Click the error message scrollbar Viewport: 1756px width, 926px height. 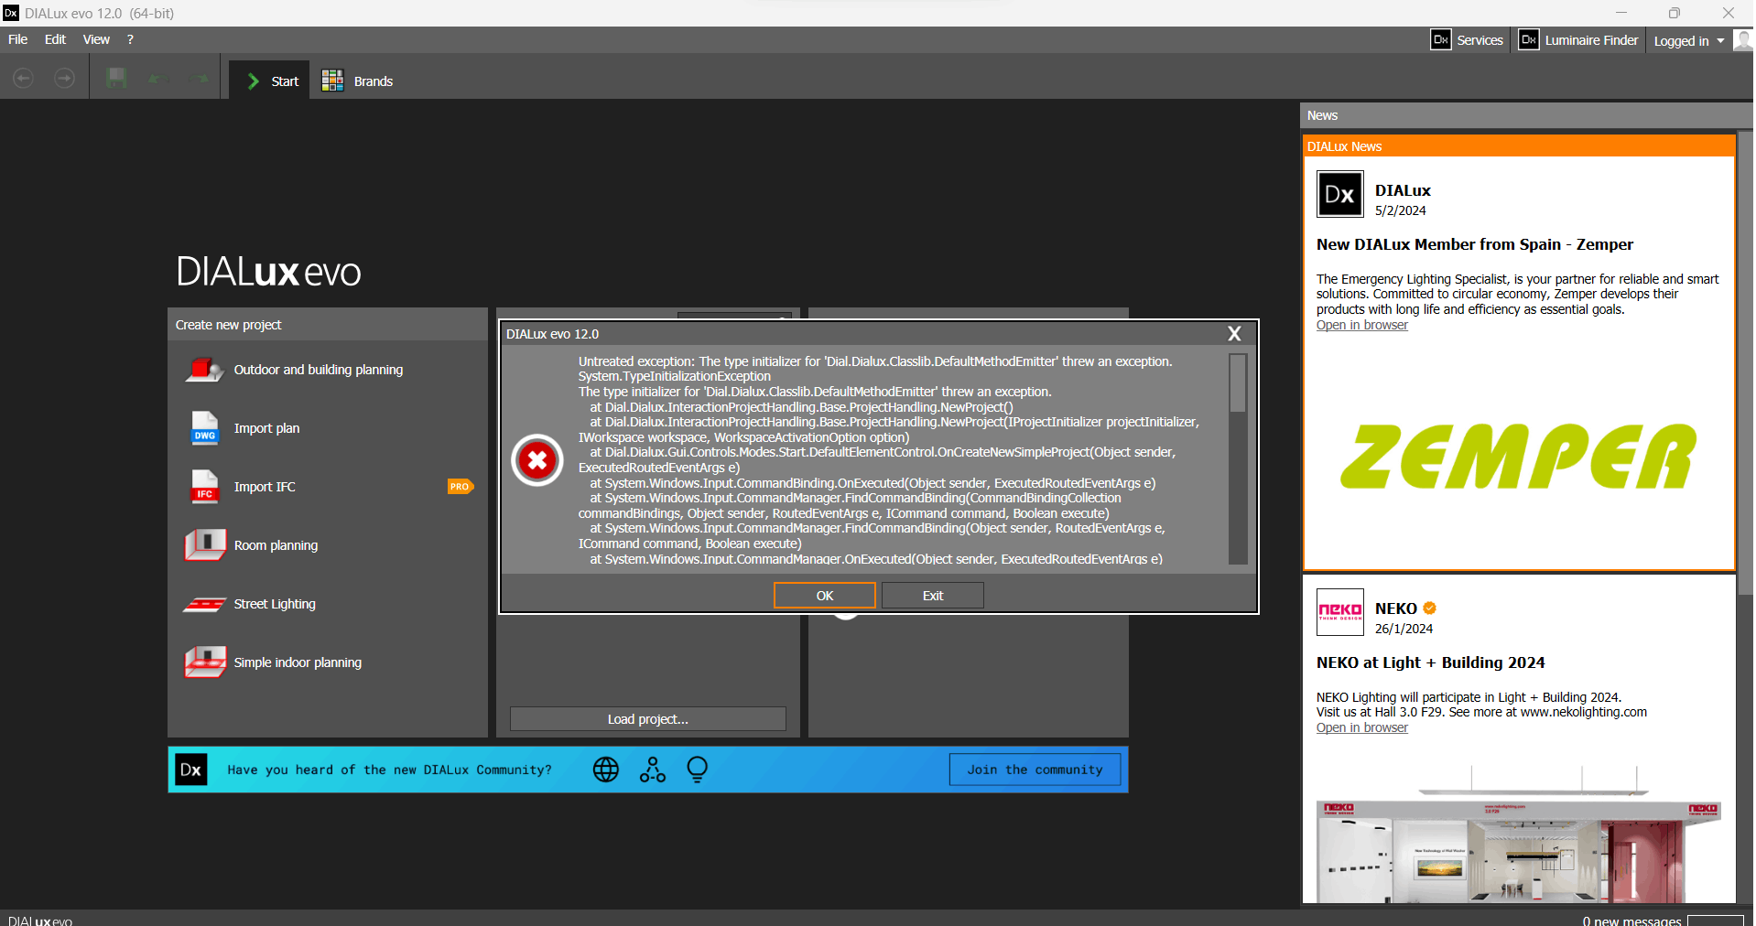[x=1238, y=459]
